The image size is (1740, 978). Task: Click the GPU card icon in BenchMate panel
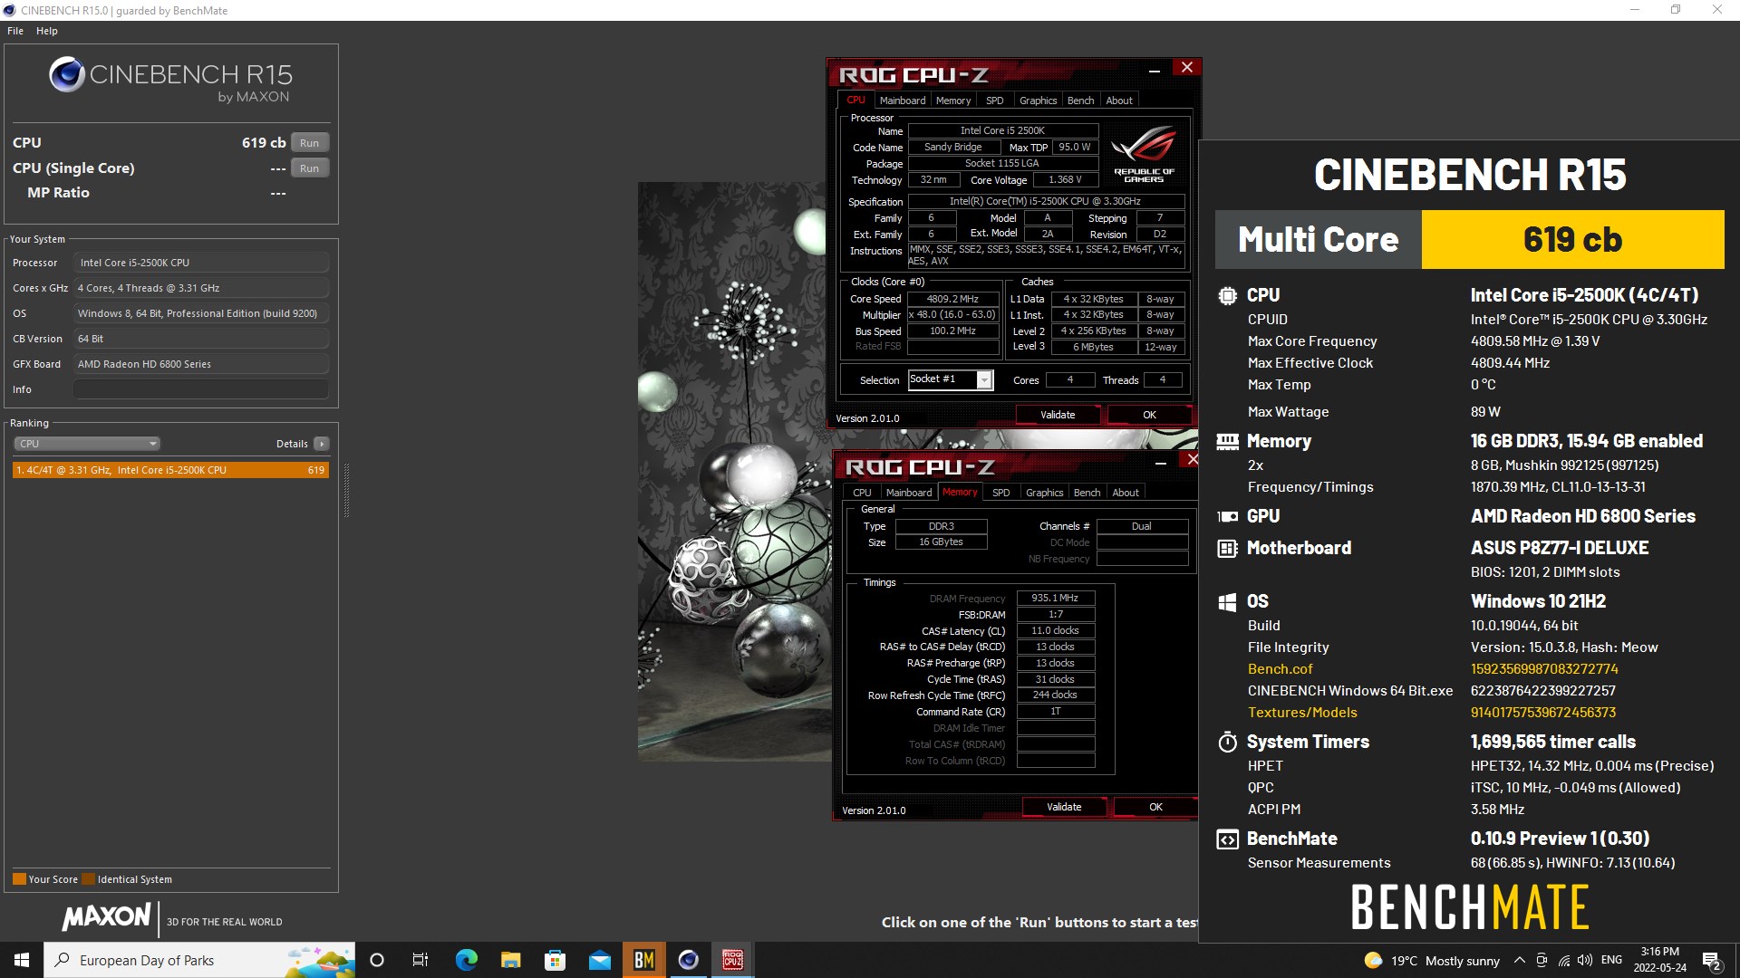pyautogui.click(x=1227, y=516)
